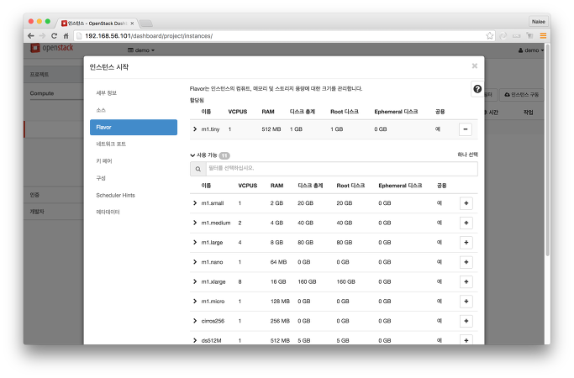This screenshot has width=574, height=378.
Task: Go back with browser back arrow
Action: tap(31, 36)
